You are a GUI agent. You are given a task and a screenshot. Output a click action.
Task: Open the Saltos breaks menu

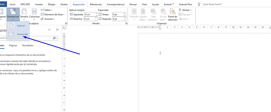click(x=47, y=10)
